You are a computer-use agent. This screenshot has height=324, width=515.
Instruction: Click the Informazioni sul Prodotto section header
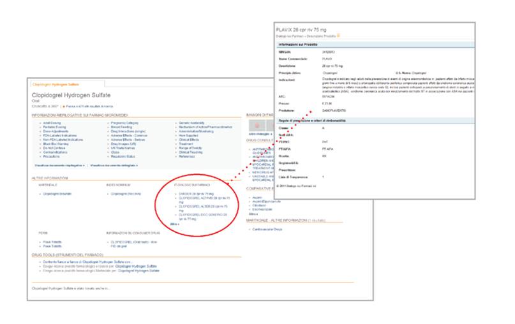coord(375,44)
